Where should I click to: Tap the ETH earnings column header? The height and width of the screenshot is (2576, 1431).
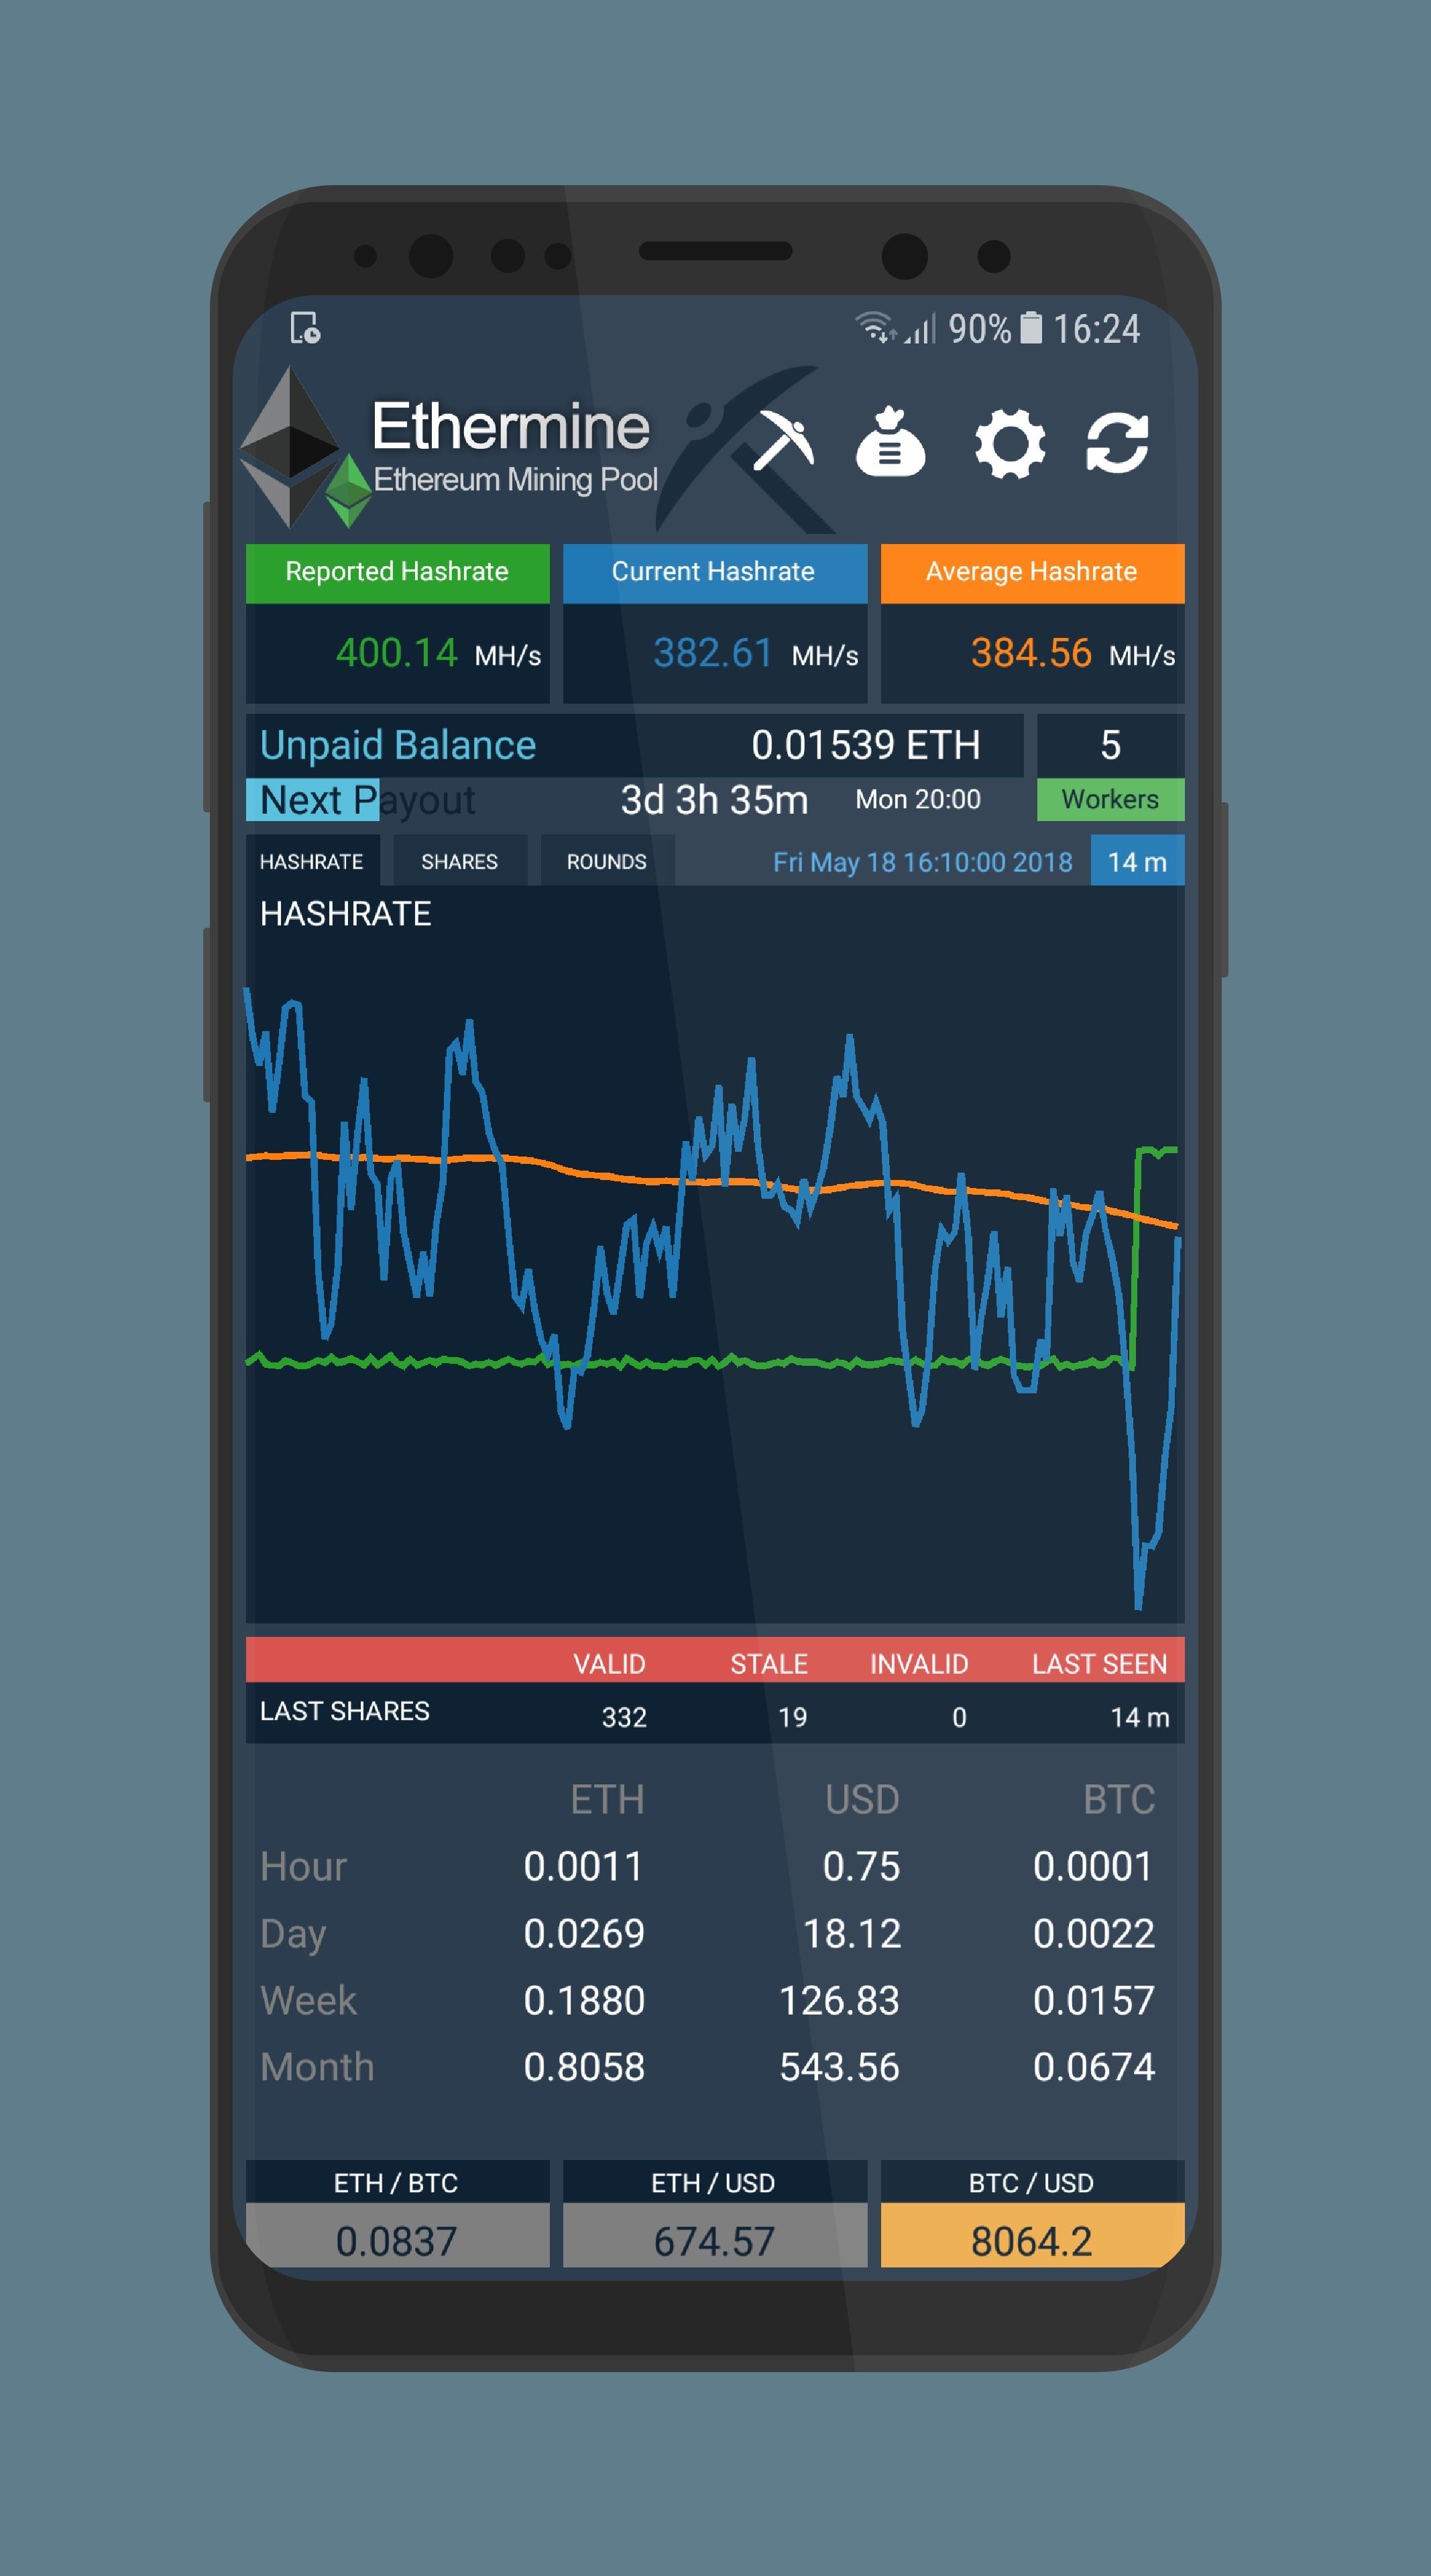pyautogui.click(x=607, y=1799)
